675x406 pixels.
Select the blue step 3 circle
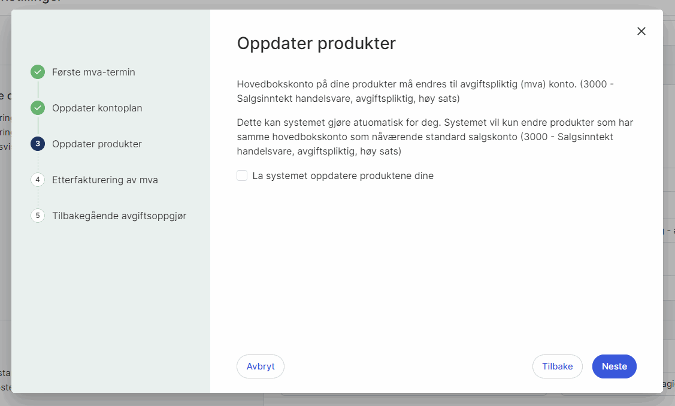click(38, 144)
